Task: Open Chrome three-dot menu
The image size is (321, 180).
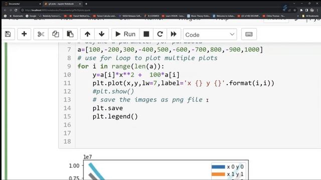Action: pos(317,10)
